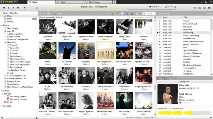Collapse the New Music folder
The image size is (213, 119).
pos(5,42)
